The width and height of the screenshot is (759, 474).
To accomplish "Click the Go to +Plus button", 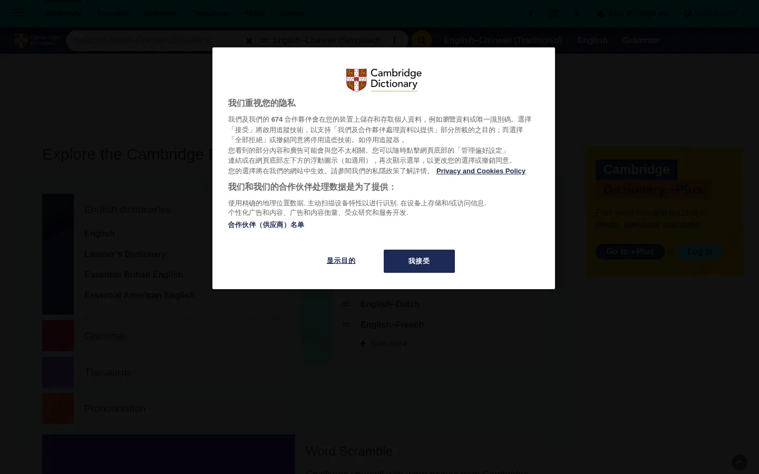I will (630, 252).
